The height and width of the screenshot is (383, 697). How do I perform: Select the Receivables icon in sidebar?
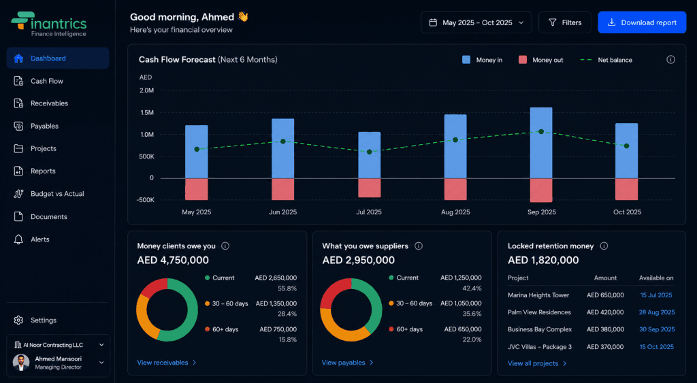[x=18, y=103]
